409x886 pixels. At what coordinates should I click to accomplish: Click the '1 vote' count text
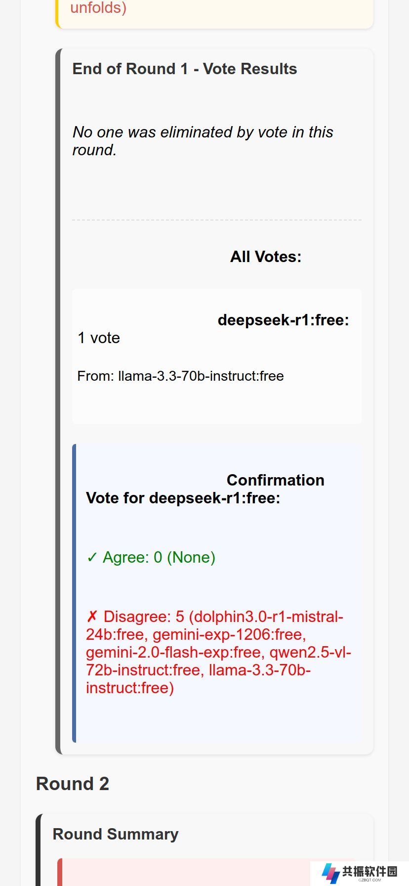coord(99,338)
